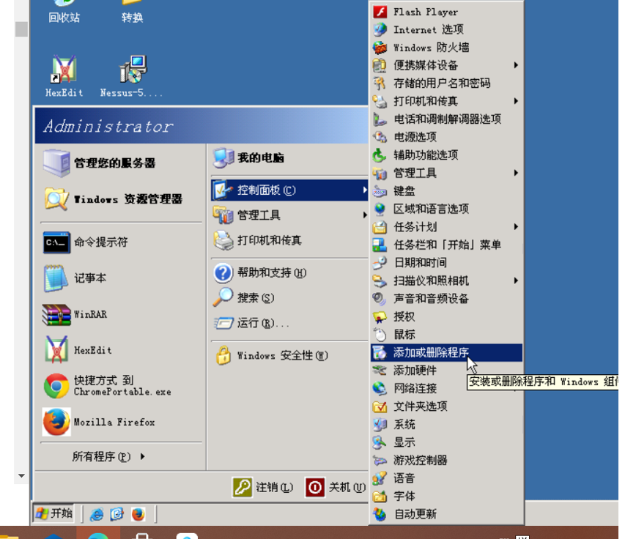Open the Windows 防火墙 icon
The height and width of the screenshot is (539, 636).
(380, 48)
